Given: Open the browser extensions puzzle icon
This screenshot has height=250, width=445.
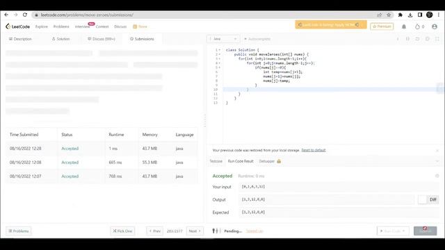Looking at the screenshot, I should pos(400,15).
